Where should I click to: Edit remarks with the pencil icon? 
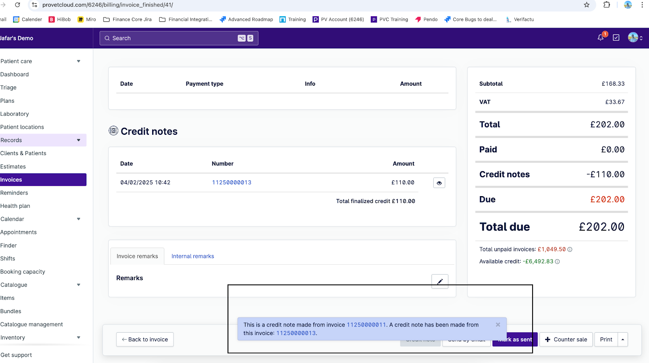click(440, 281)
